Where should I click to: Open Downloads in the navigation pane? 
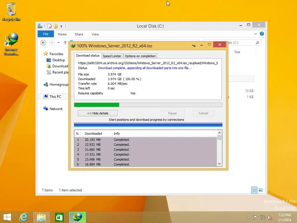point(57,66)
